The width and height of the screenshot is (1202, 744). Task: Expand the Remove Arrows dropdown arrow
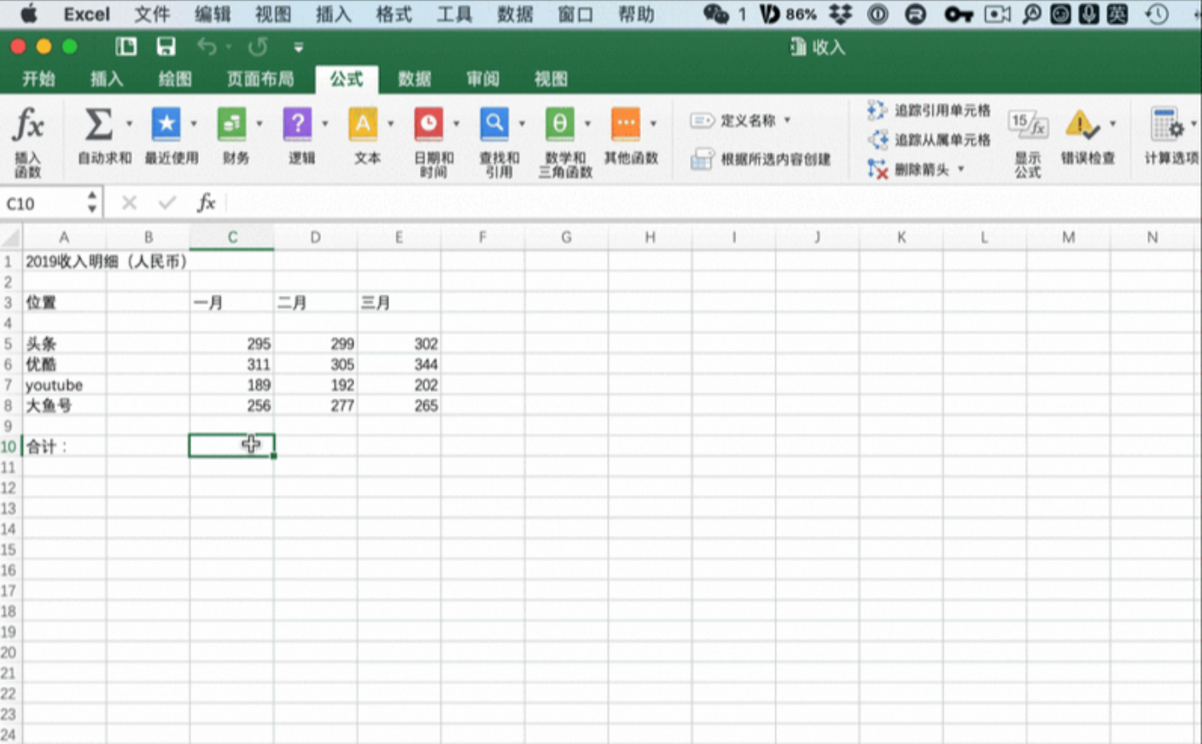(x=961, y=169)
